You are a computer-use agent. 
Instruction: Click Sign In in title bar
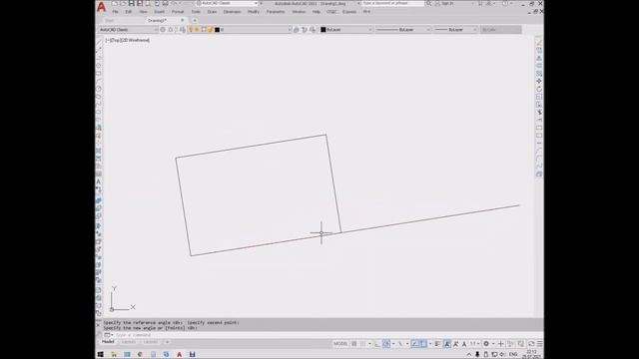point(447,3)
